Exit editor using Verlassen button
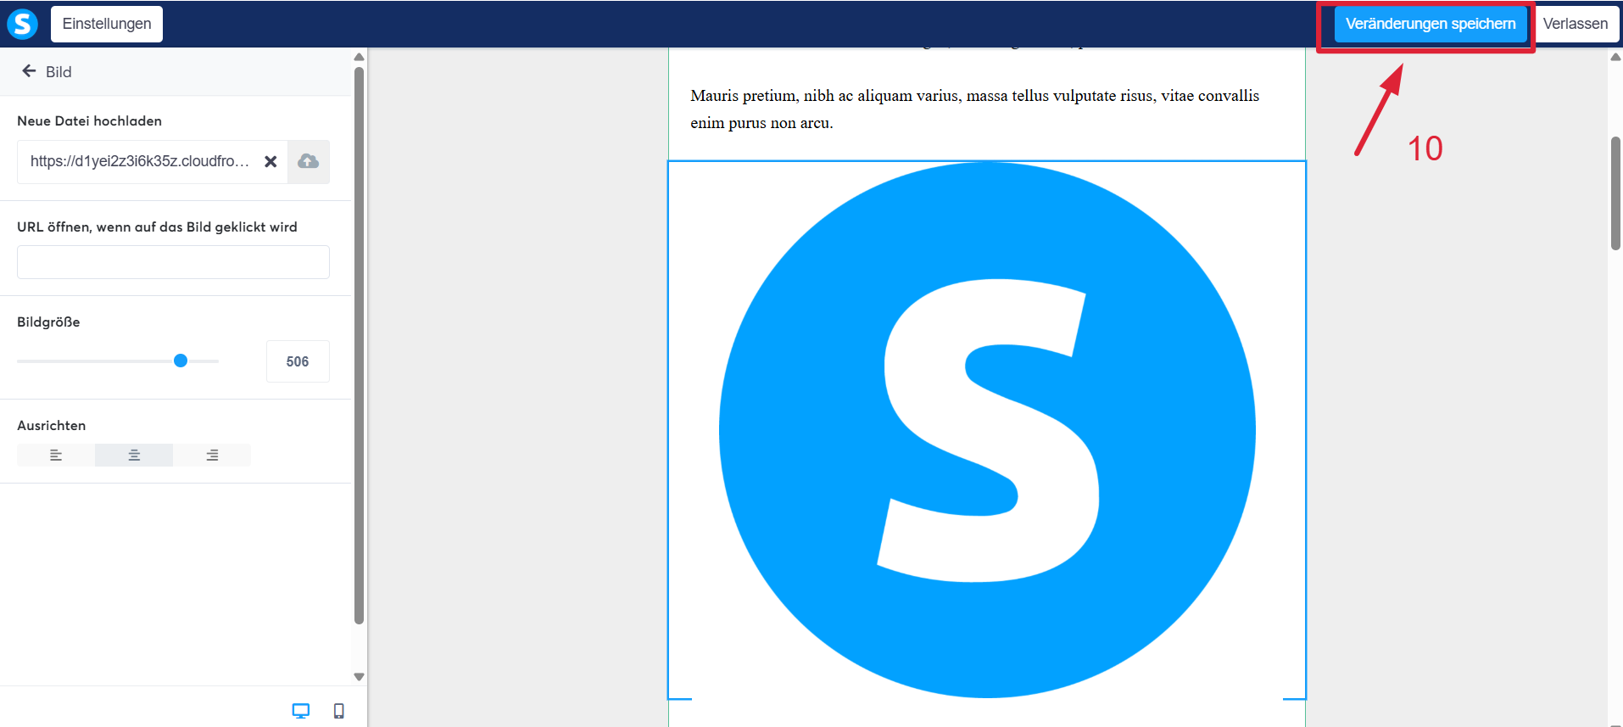The width and height of the screenshot is (1623, 727). (1576, 24)
